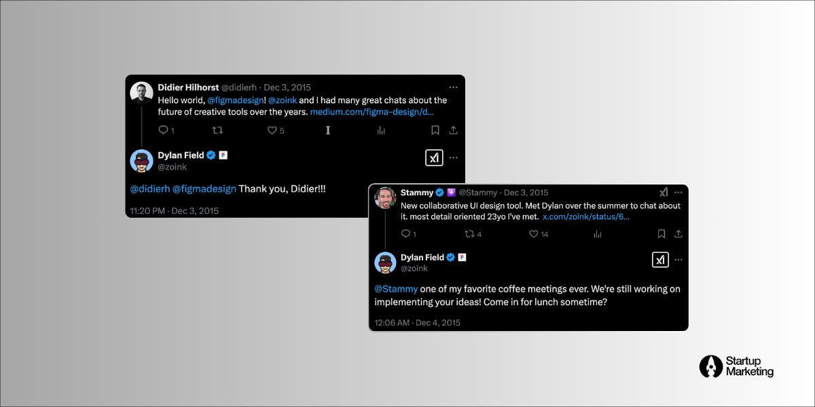This screenshot has height=407, width=815.
Task: View analytics on Stammy's tweet
Action: pyautogui.click(x=598, y=234)
